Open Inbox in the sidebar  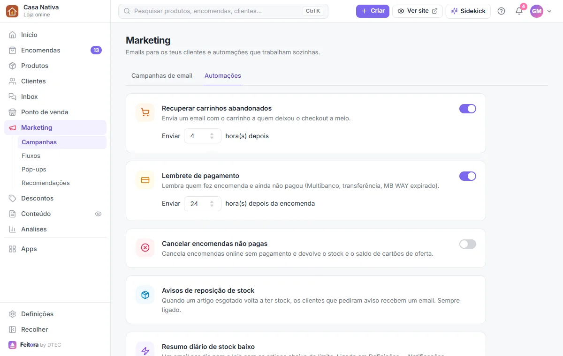[55, 96]
